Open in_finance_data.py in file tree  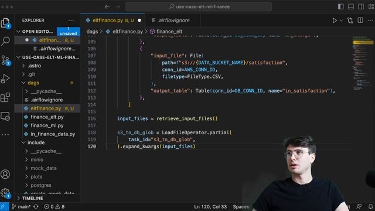[48, 134]
